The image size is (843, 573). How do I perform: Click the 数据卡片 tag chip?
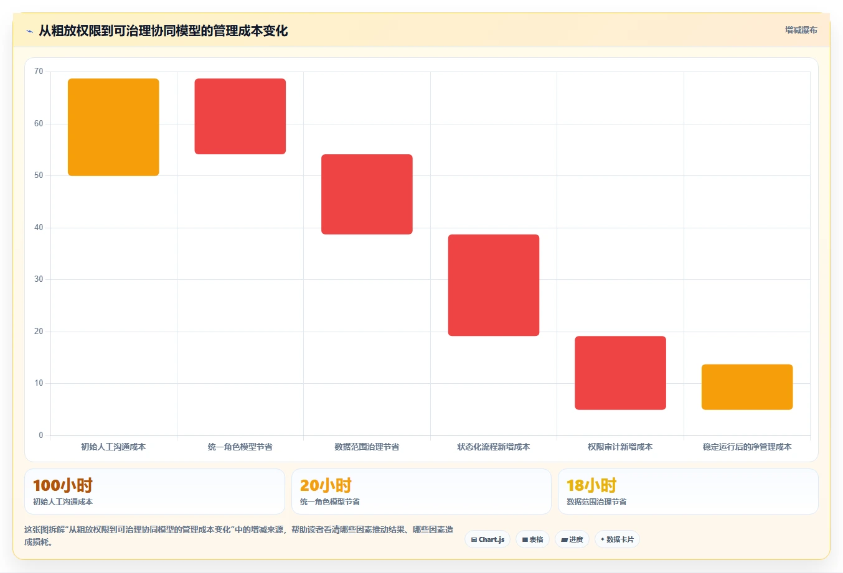[x=617, y=539]
